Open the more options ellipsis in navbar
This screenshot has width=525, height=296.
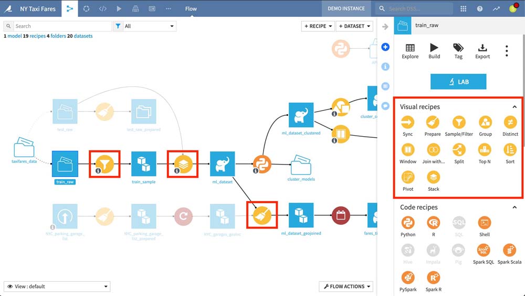(169, 9)
